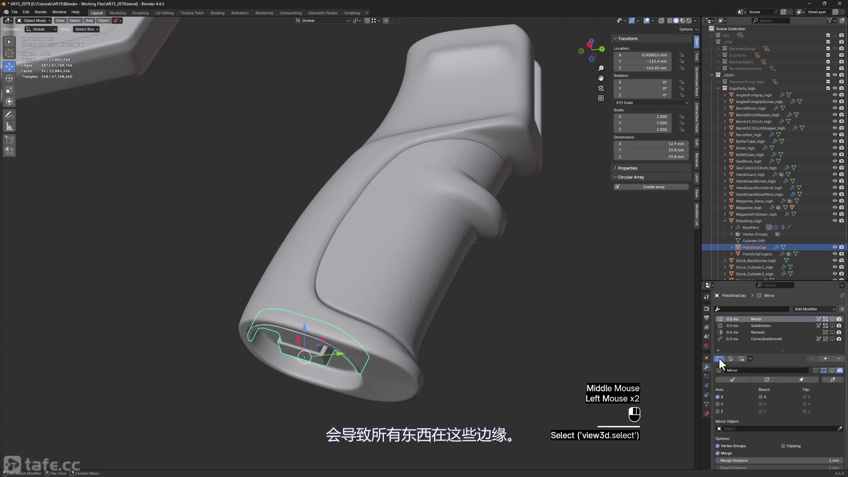Open the Tool sidebar tab

tap(697, 57)
